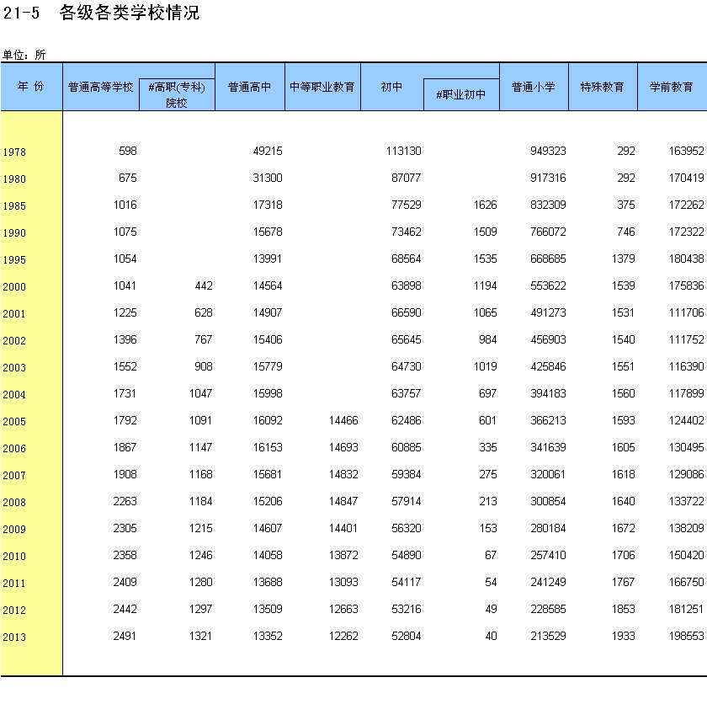
Task: Click year cell 1978
Action: tap(14, 152)
